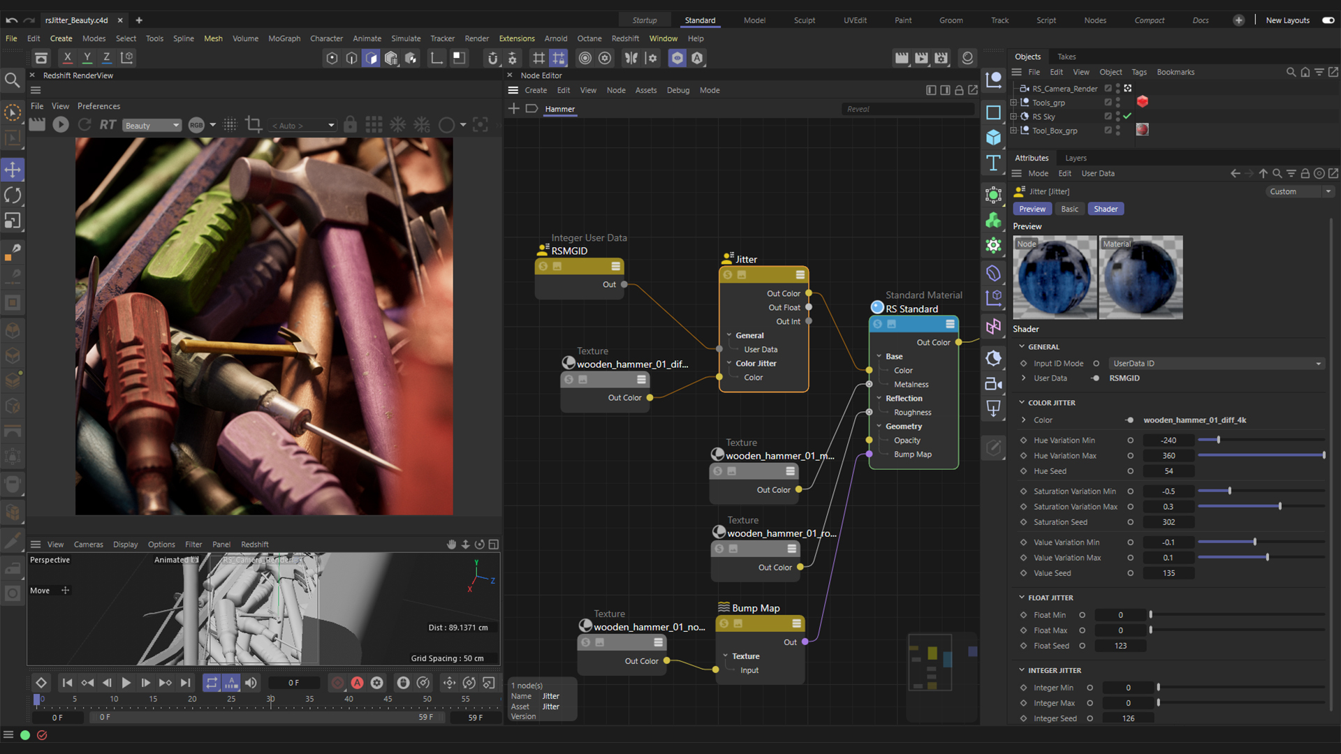The width and height of the screenshot is (1341, 754).
Task: Select the Rotate tool in left toolbar
Action: pyautogui.click(x=13, y=195)
